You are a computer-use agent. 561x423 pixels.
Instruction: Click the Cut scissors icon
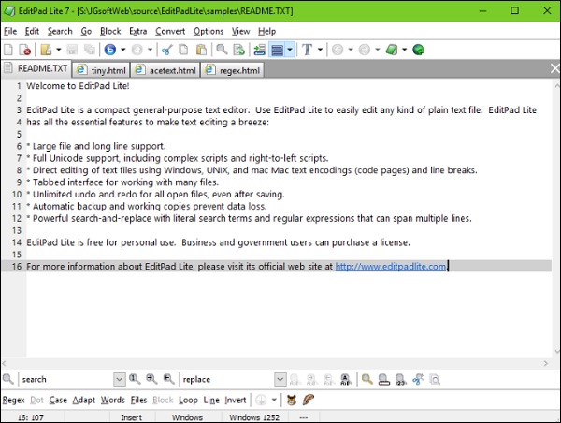tap(167, 50)
